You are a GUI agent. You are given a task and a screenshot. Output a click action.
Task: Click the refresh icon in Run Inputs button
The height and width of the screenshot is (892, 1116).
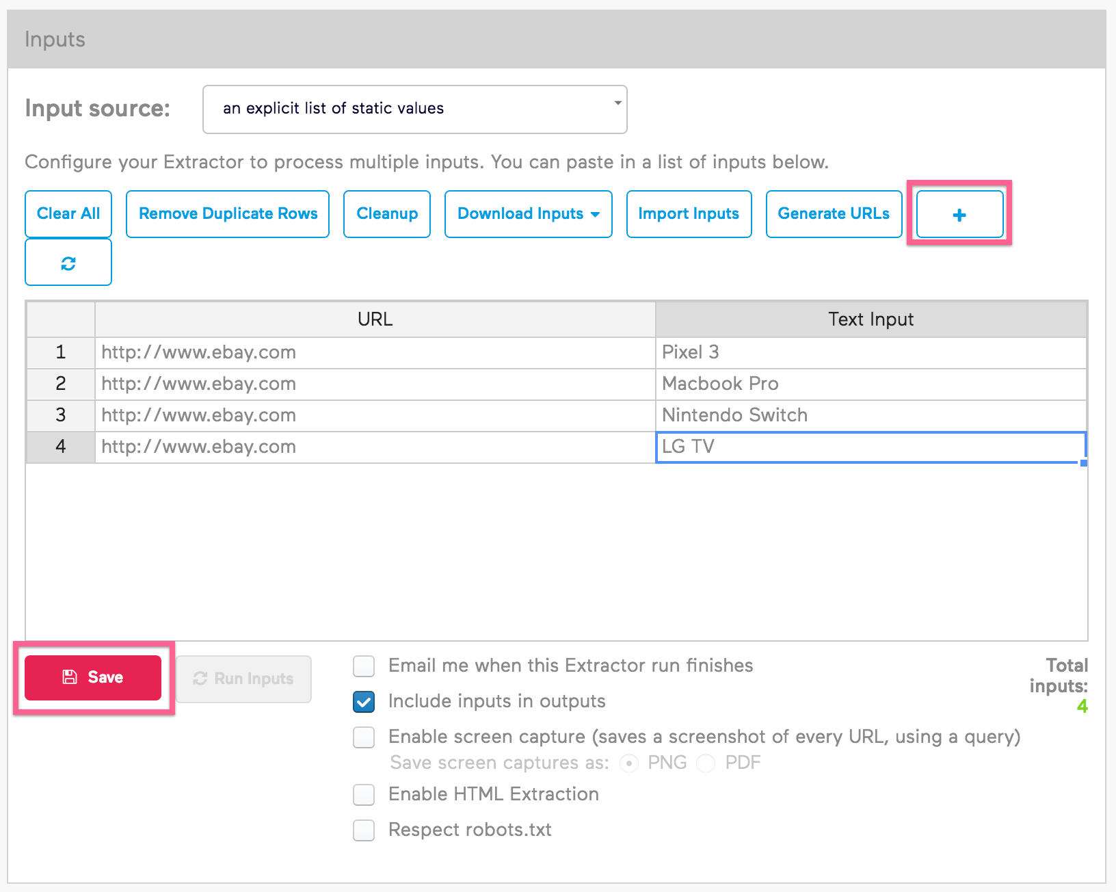(x=200, y=679)
